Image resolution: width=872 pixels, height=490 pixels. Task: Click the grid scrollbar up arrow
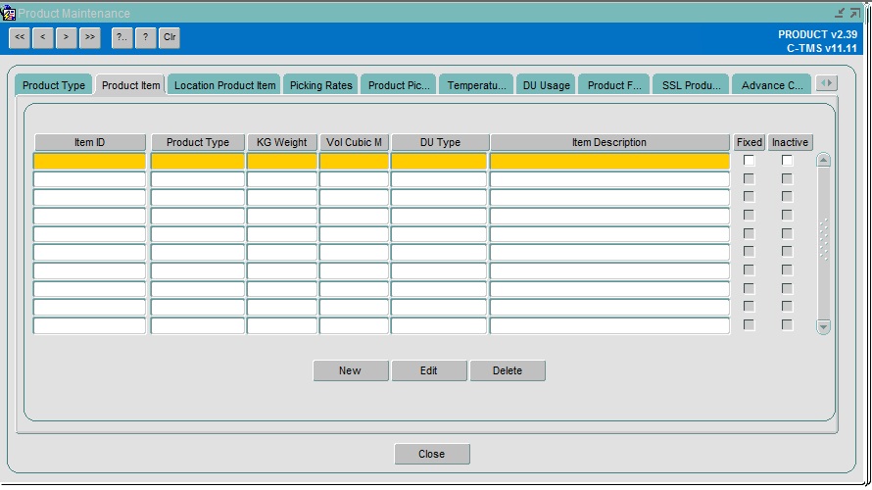pos(824,160)
